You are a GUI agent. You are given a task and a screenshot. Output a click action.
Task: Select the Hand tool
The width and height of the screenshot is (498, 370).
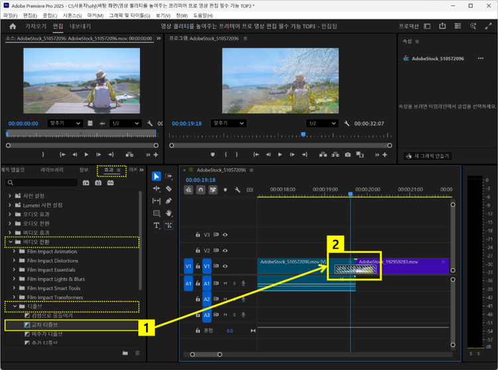pyautogui.click(x=169, y=214)
